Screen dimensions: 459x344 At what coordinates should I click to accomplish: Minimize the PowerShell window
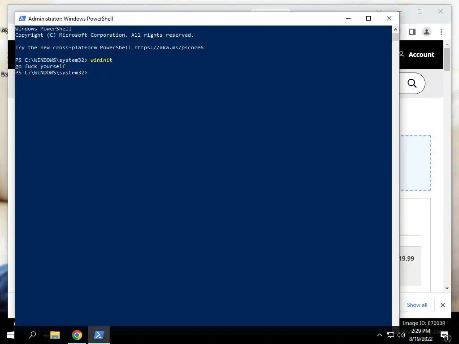click(x=348, y=18)
